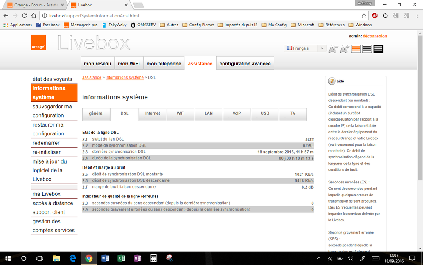The image size is (423, 265).
Task: Decrease font size with A- icon
Action: [x=333, y=49]
